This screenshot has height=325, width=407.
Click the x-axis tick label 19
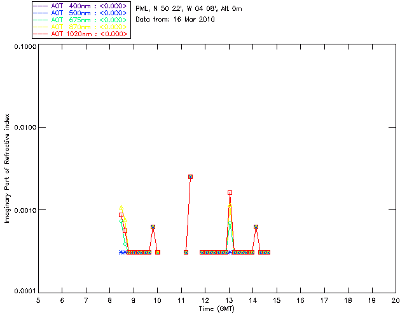tap(372, 300)
